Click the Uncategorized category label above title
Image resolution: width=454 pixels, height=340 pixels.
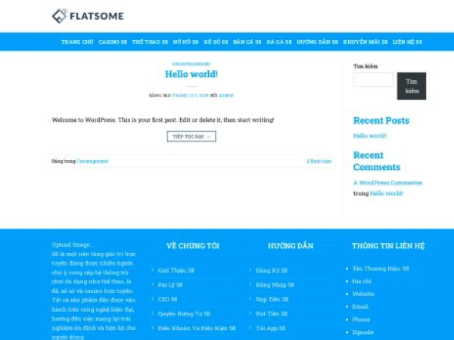tap(191, 64)
